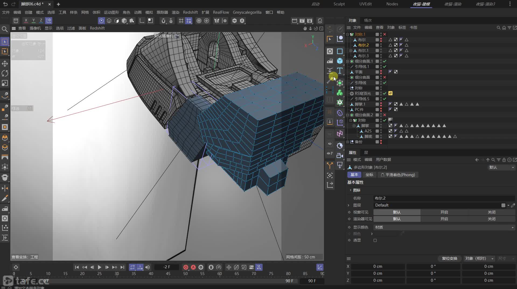The width and height of the screenshot is (517, 289).
Task: Expand the 布尔.1 tree node
Action: (x=351, y=50)
